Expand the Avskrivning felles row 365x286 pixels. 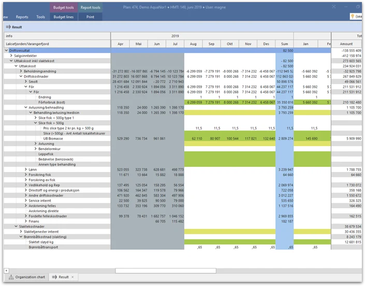tap(26, 206)
